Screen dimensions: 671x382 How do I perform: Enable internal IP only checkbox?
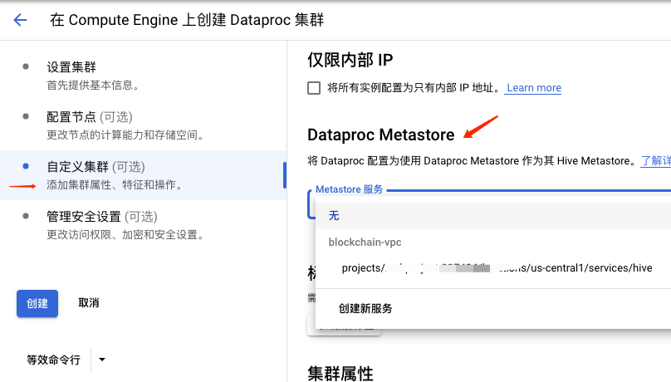coord(314,88)
